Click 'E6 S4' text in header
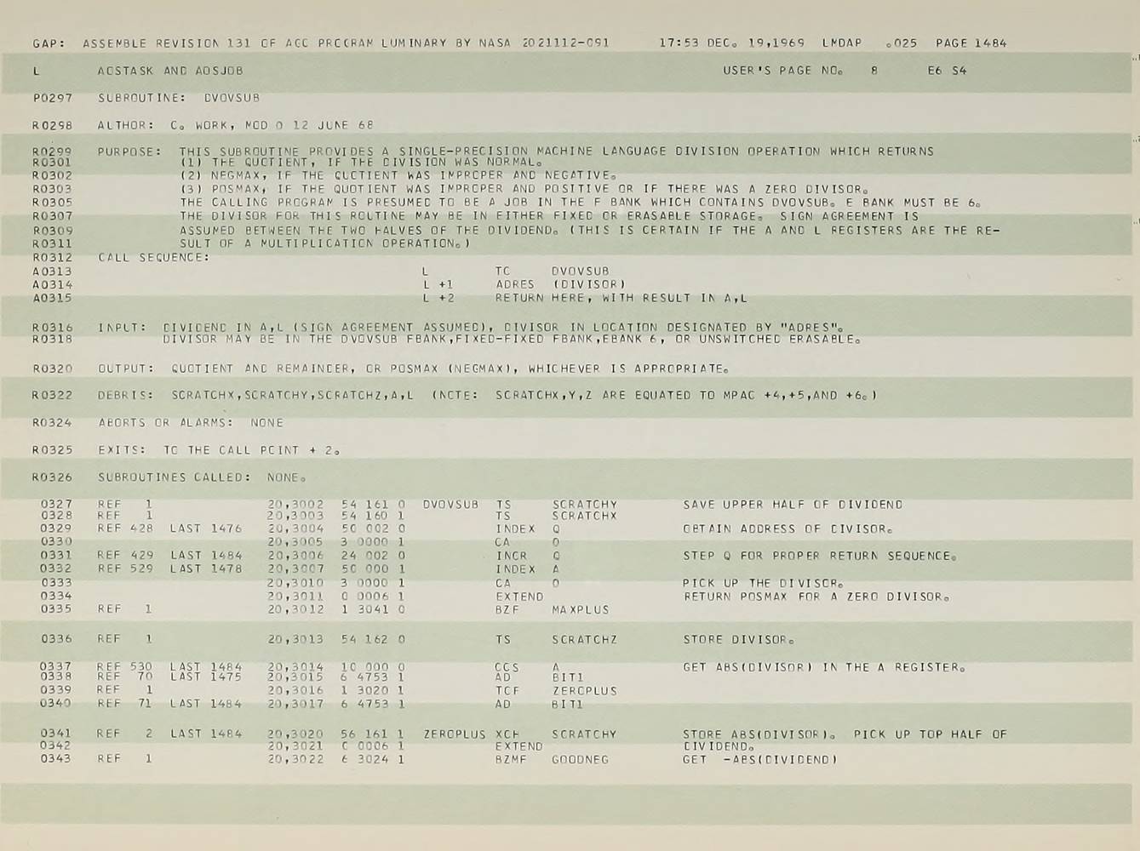The width and height of the screenshot is (1140, 851). pos(947,71)
